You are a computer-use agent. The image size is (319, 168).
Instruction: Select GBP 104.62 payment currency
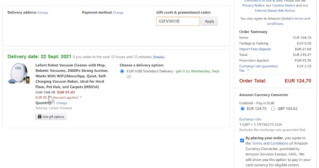tap(273, 109)
